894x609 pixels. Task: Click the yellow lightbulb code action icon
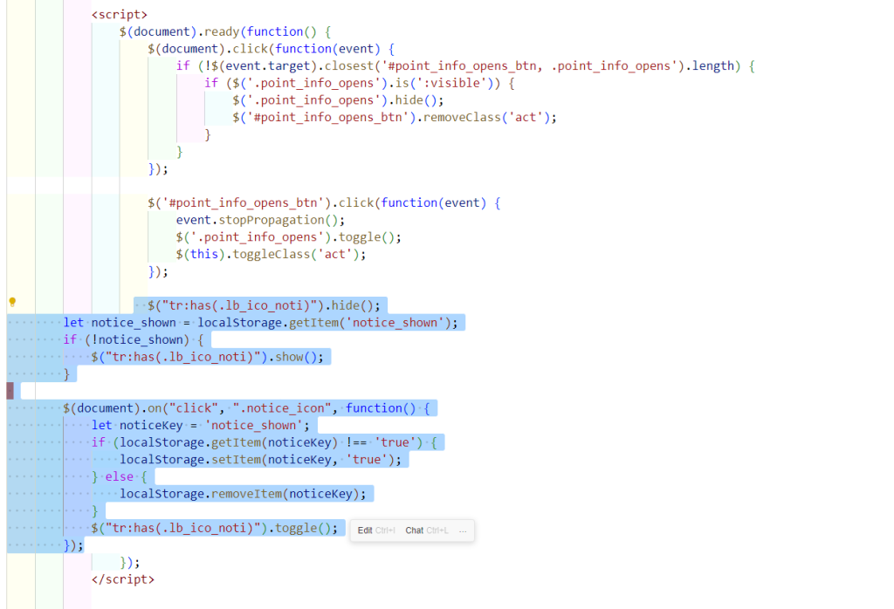[12, 302]
